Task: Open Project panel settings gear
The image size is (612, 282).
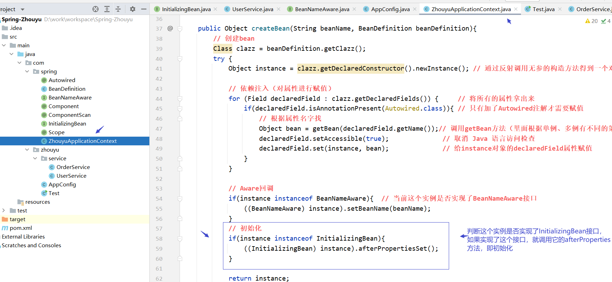Action: (132, 9)
